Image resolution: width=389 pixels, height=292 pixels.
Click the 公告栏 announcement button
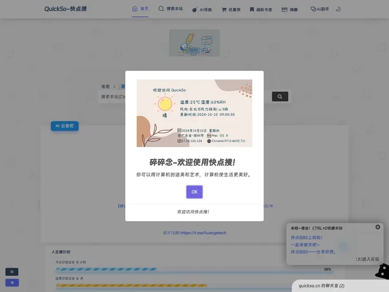(65, 126)
